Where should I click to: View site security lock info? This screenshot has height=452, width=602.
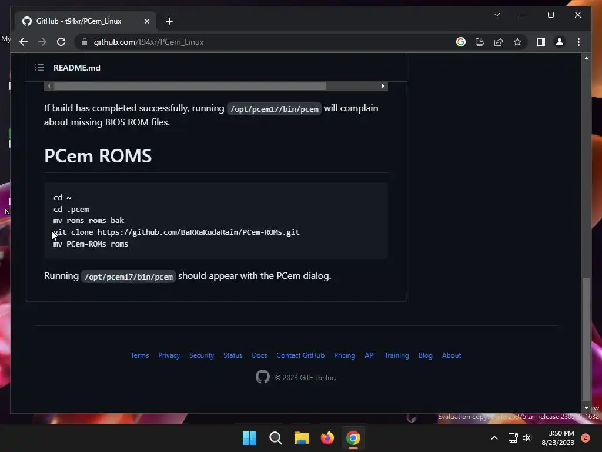pos(85,42)
